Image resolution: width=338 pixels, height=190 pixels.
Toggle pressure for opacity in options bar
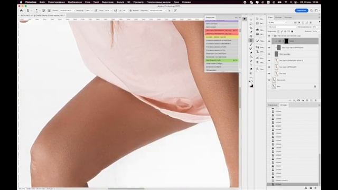(96, 11)
